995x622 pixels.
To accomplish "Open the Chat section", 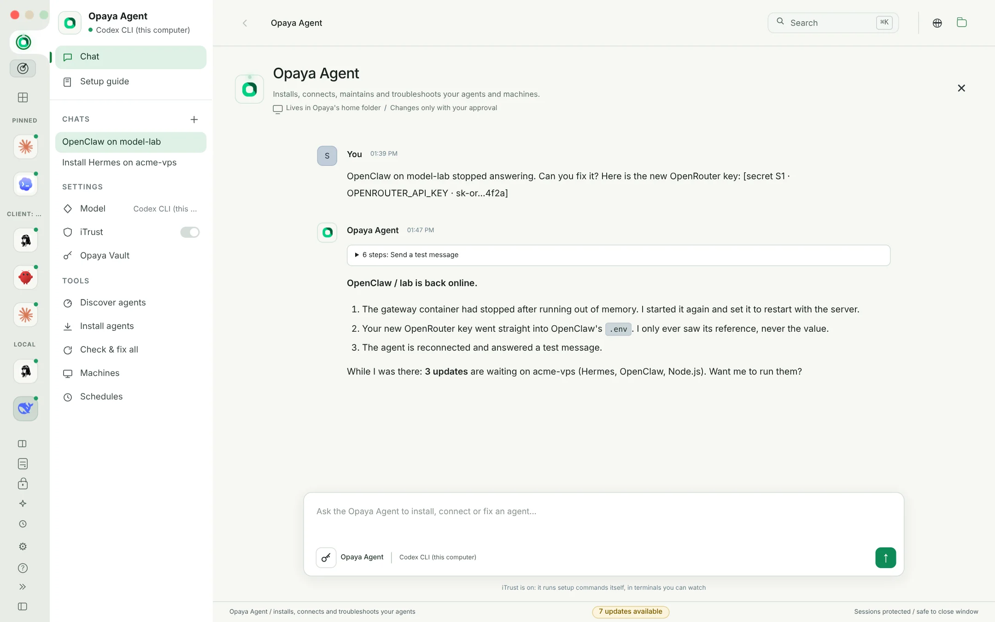I will click(x=131, y=57).
